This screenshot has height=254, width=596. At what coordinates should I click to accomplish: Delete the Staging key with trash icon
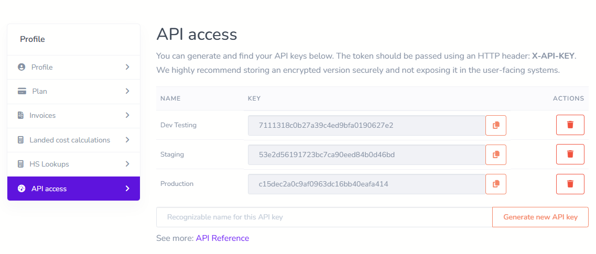(570, 154)
